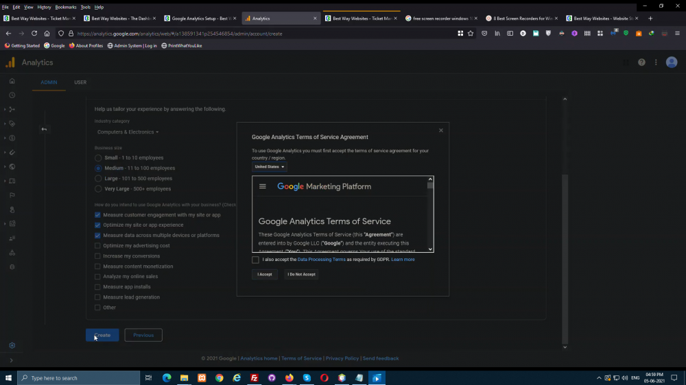
Task: Open the Privacy Policy footer link
Action: (342, 358)
